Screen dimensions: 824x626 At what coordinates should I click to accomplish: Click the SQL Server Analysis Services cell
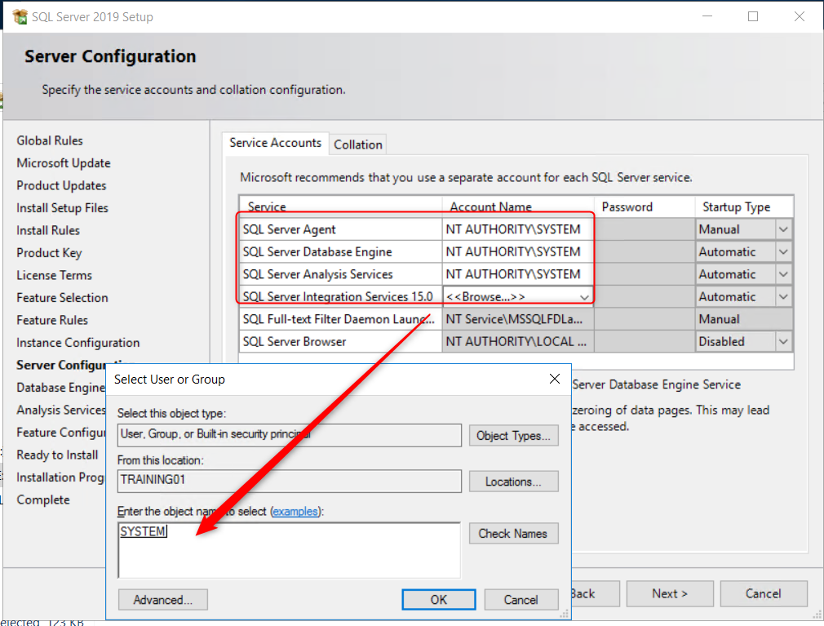pos(340,274)
